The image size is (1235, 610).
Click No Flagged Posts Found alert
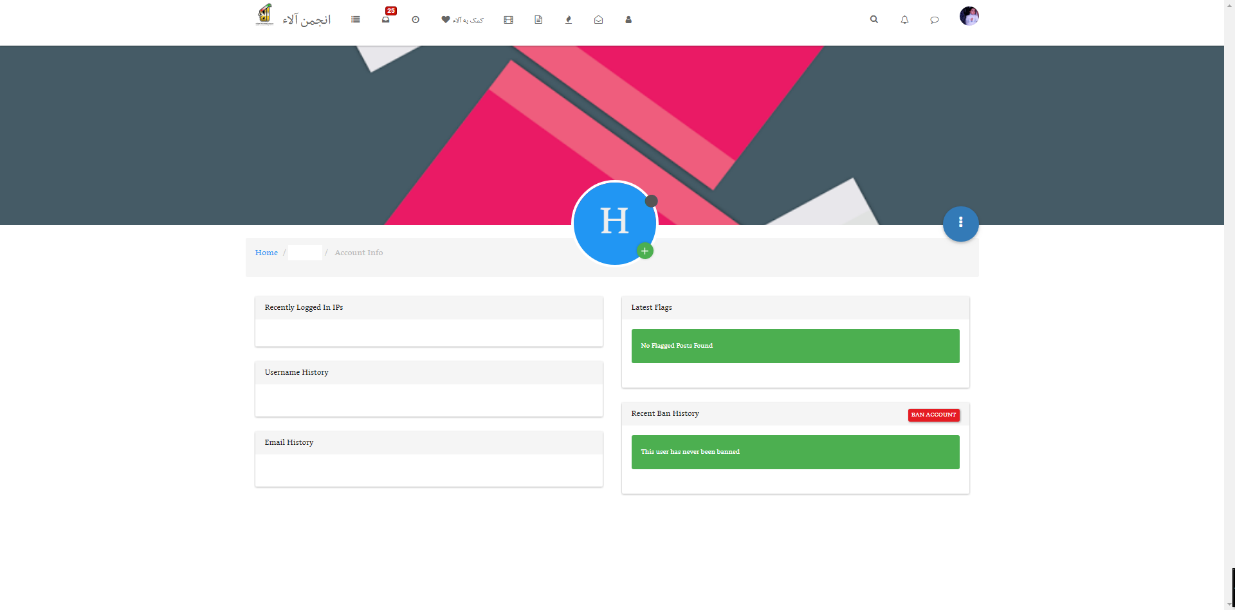tap(796, 346)
